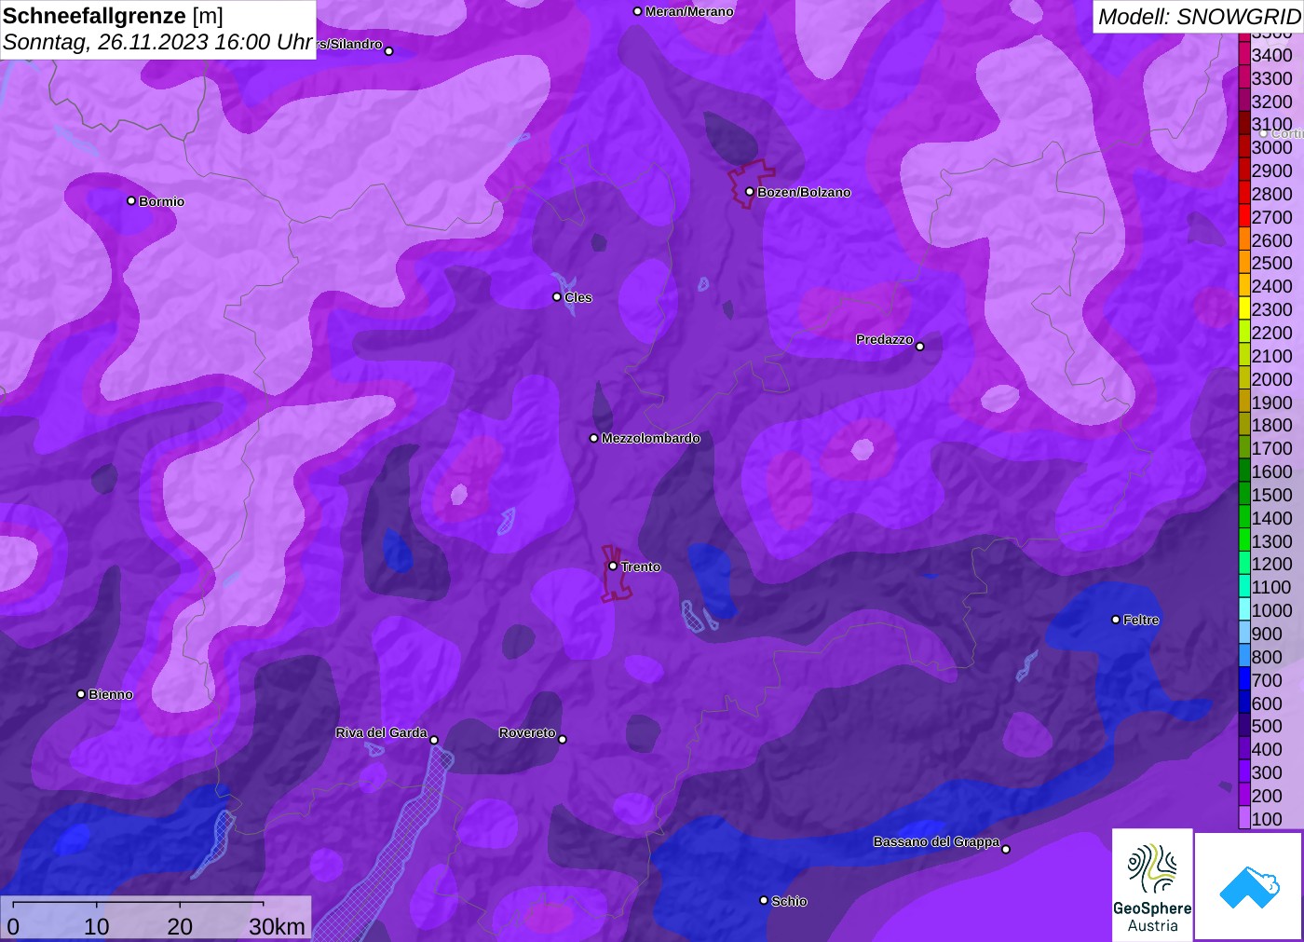
Task: Select the 400 m legend swatch
Action: pos(1243,748)
